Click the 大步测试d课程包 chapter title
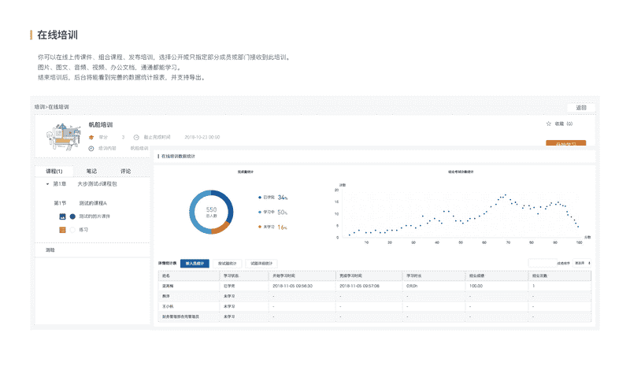The height and width of the screenshot is (366, 630). click(97, 184)
